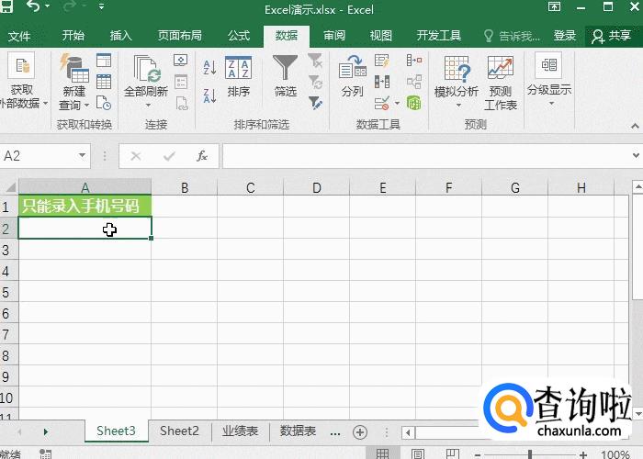
Task: Open the Name Box dropdown arrow
Action: tap(83, 156)
